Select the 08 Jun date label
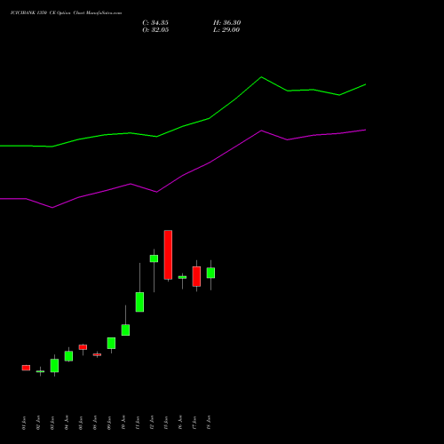The height and width of the screenshot is (444, 444). coord(95,423)
